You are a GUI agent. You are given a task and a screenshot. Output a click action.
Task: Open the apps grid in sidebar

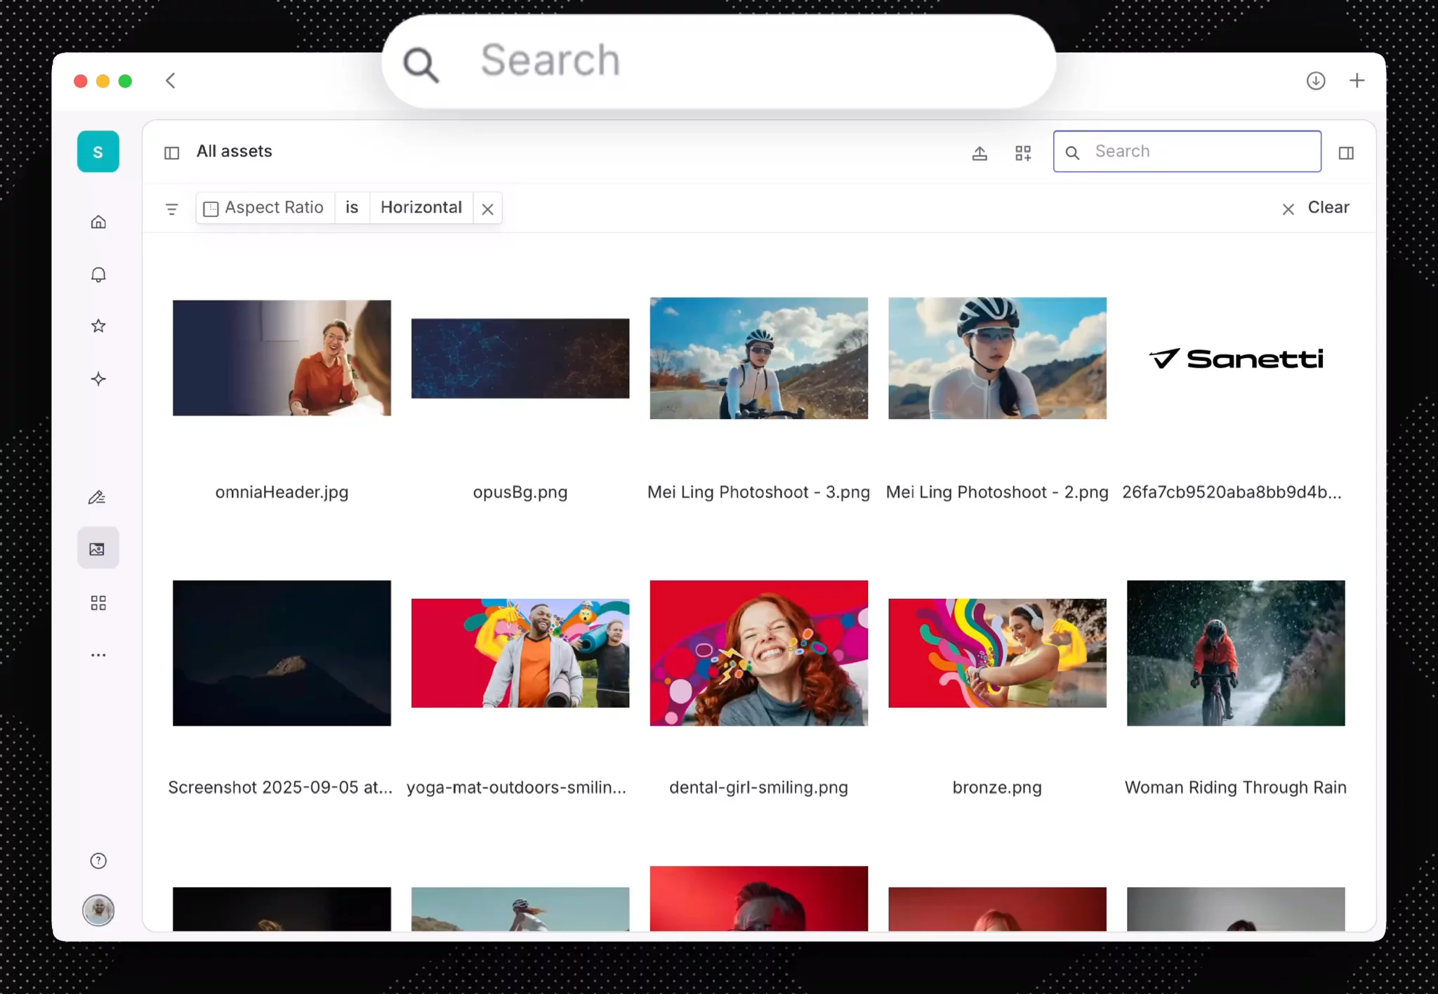coord(98,603)
